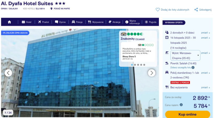
Task: Click the map pin icon
Action: coord(51,9)
